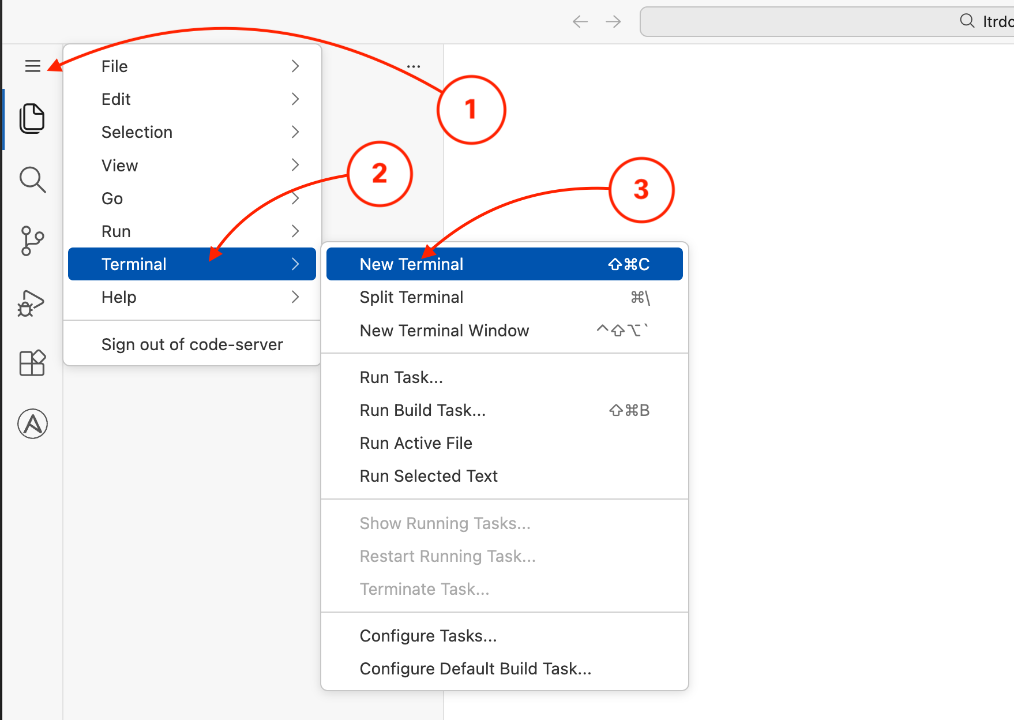This screenshot has width=1014, height=720.
Task: Open the Run and Debug icon
Action: point(31,303)
